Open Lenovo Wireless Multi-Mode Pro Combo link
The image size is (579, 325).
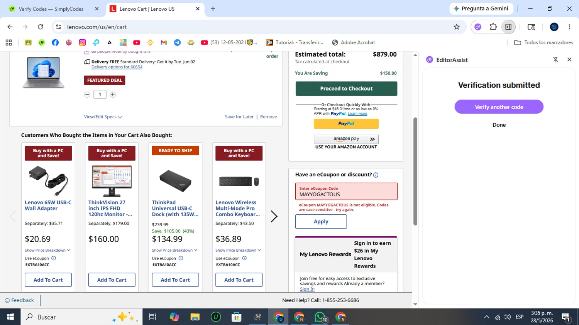[238, 208]
